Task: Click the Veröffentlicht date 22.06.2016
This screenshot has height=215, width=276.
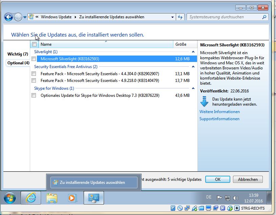Action: click(239, 91)
